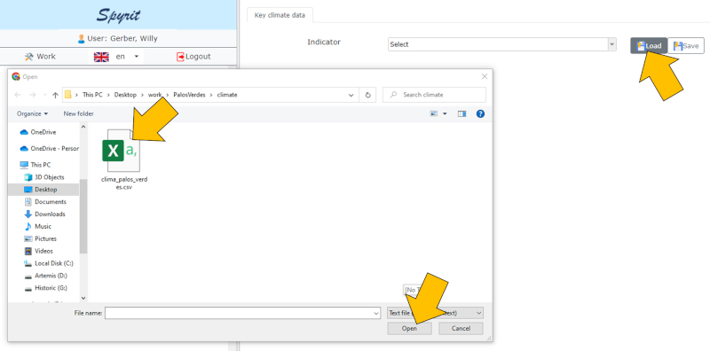Click the refresh icon next to path bar

click(367, 95)
